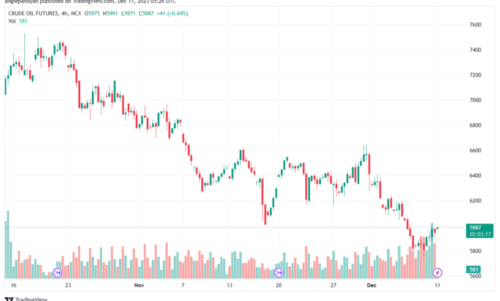Click the 16 date on time axis
This screenshot has height=301, width=500.
13,285
